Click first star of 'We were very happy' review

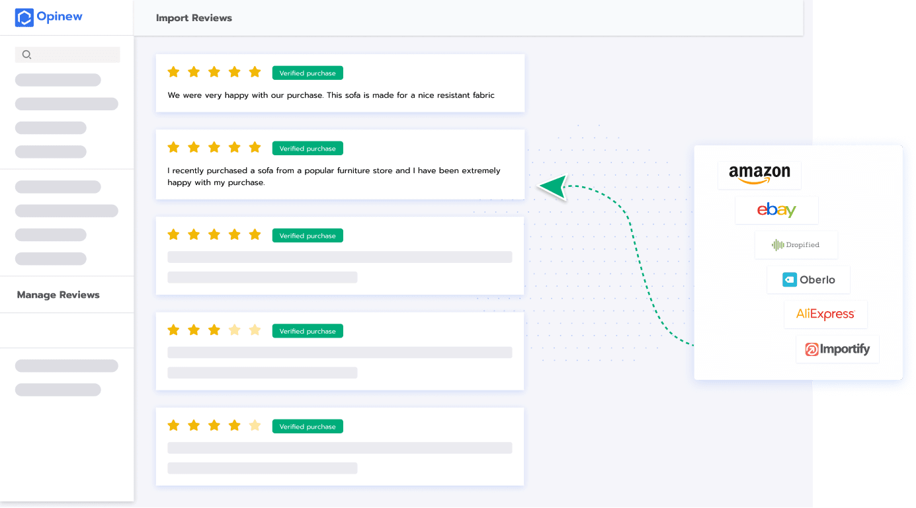coord(173,72)
